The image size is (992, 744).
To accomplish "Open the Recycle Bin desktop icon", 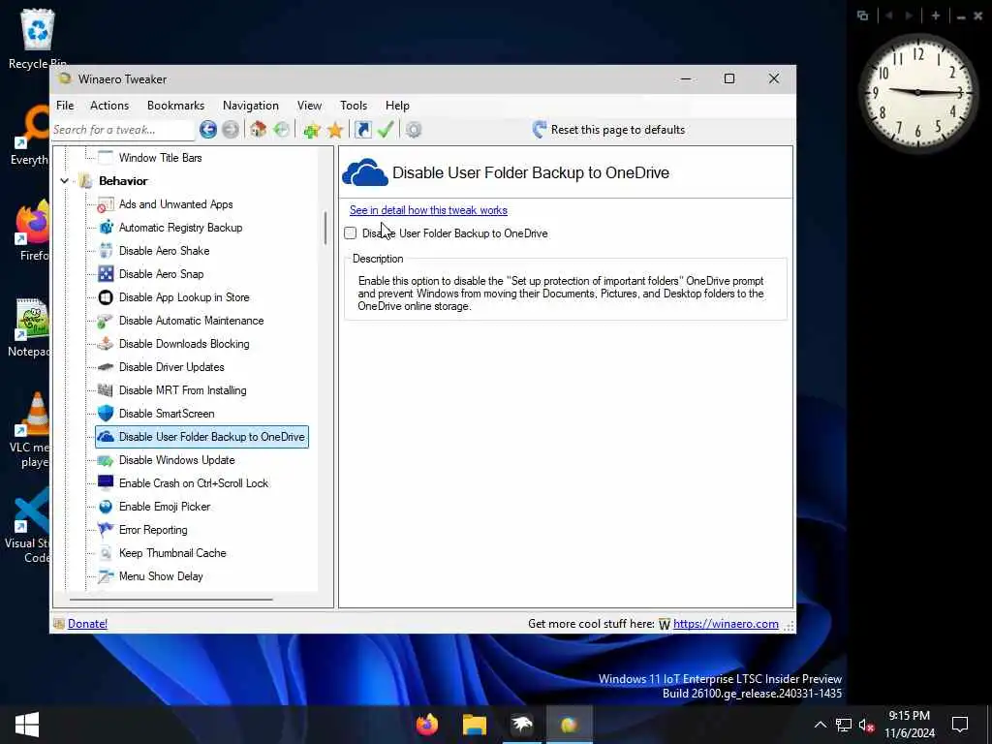I will (38, 39).
